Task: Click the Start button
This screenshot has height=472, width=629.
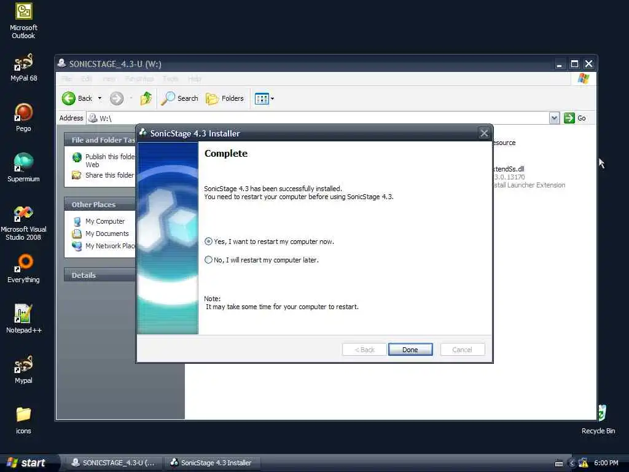Action: [27, 463]
